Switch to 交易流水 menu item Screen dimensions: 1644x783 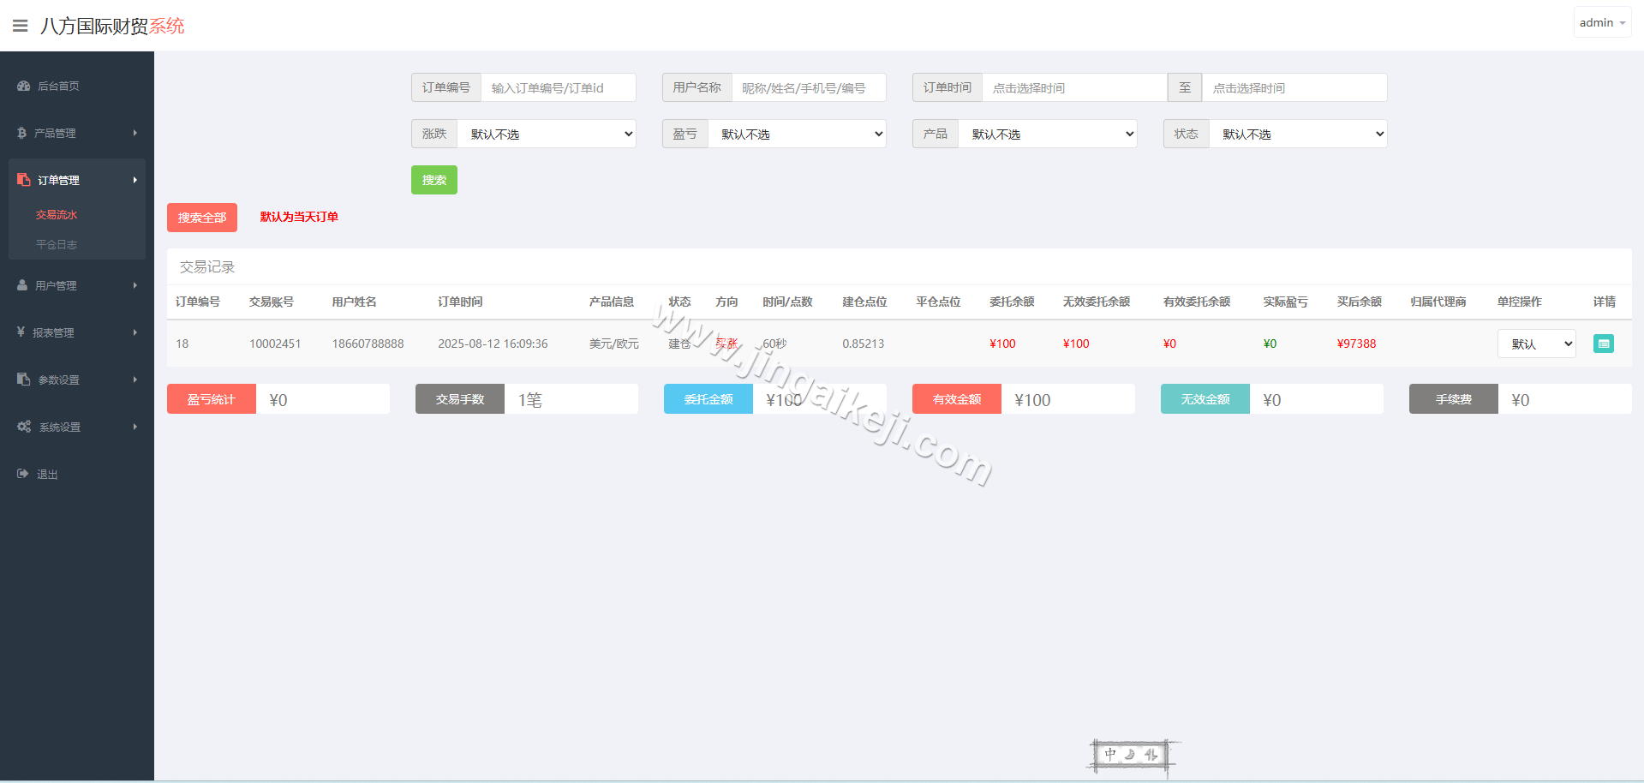pos(57,214)
